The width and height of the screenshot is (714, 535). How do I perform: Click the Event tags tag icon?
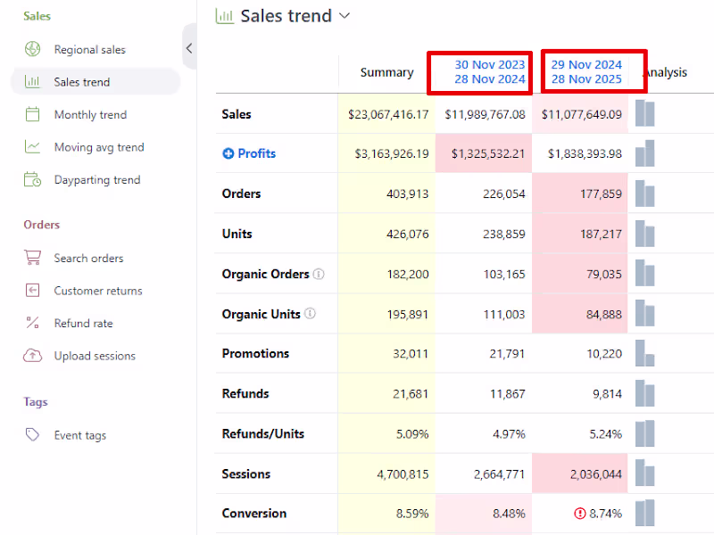pos(32,435)
